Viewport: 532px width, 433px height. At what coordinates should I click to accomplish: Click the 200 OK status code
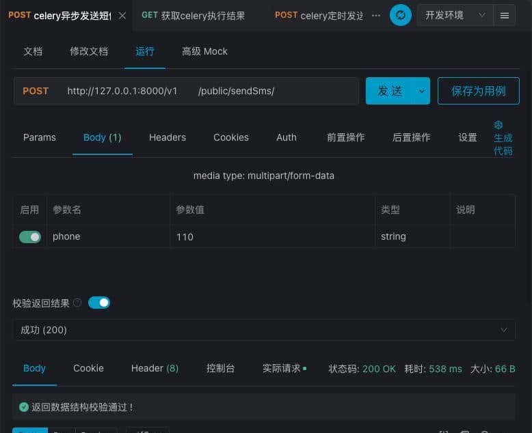point(379,369)
